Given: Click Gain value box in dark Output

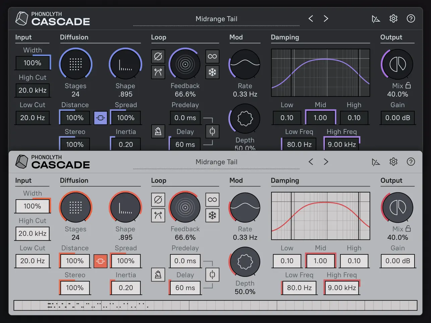Looking at the screenshot, I should (398, 118).
